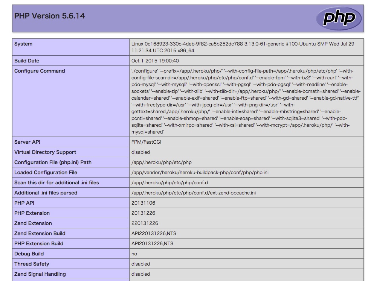Click the 'Zend Extension' label
Screen dimensions: 368x281
coord(33,223)
